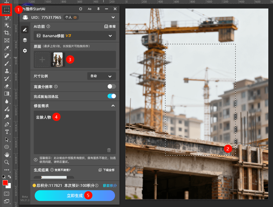Switch to the layers tab in StartAI sidebar

[x=25, y=40]
